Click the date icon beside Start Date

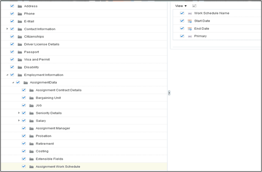point(190,21)
